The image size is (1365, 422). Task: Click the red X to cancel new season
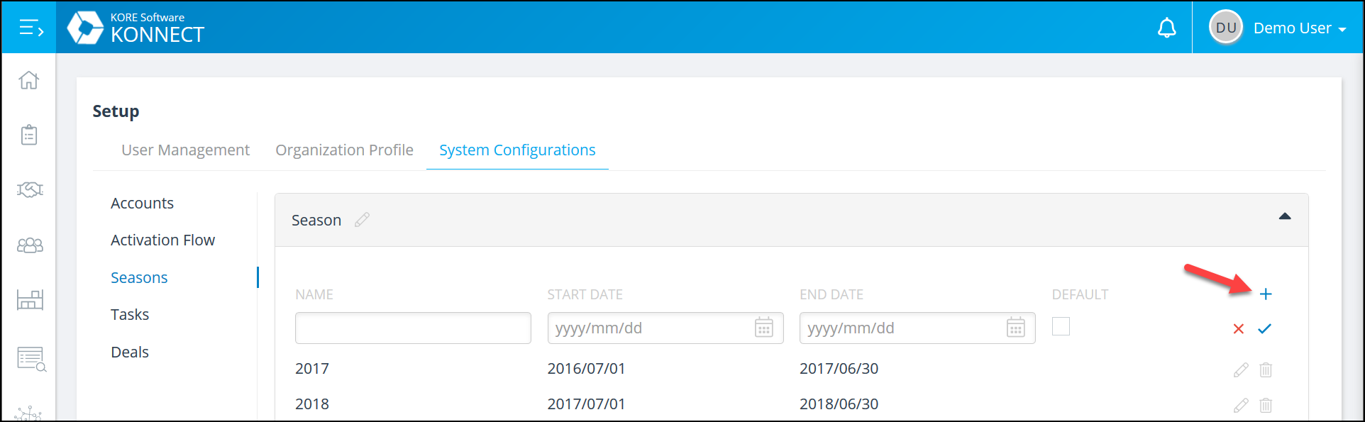point(1239,328)
